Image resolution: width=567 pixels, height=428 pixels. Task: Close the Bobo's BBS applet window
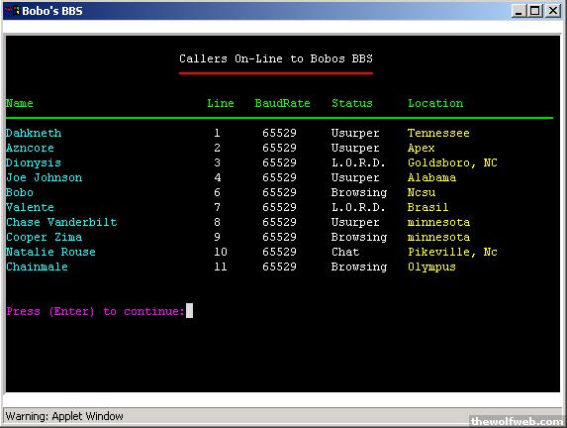click(553, 11)
